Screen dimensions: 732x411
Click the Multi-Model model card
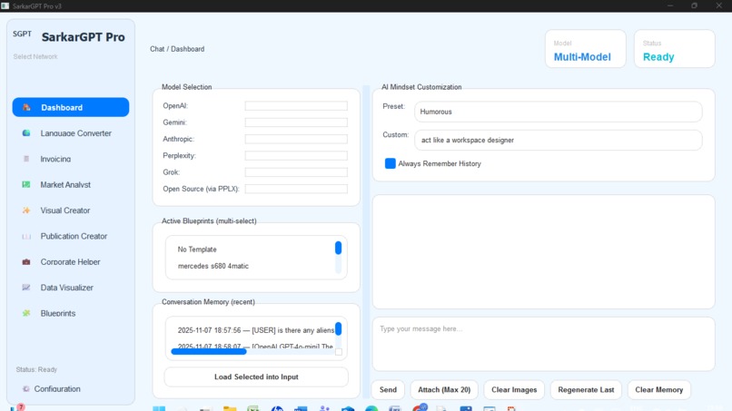(586, 49)
